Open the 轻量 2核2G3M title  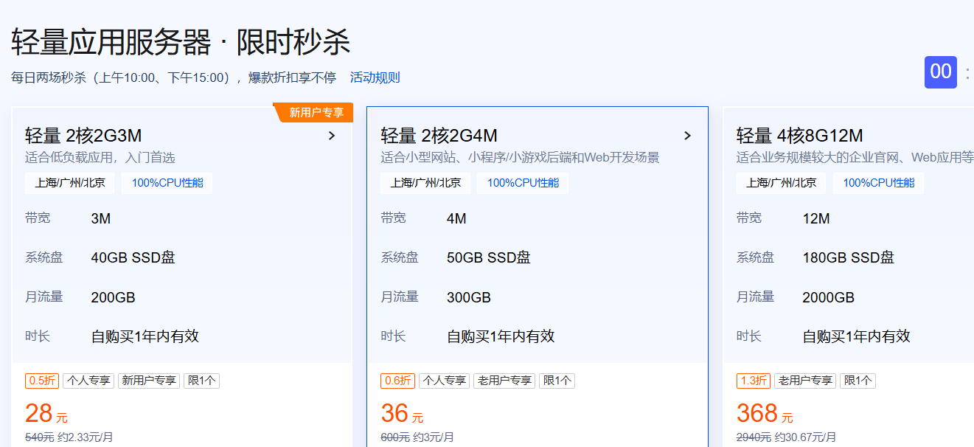click(x=83, y=136)
